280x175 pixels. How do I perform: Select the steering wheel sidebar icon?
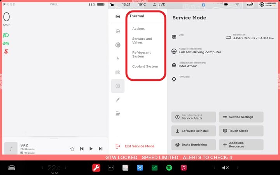(x=118, y=31)
